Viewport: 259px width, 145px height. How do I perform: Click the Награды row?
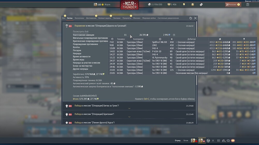77,53
